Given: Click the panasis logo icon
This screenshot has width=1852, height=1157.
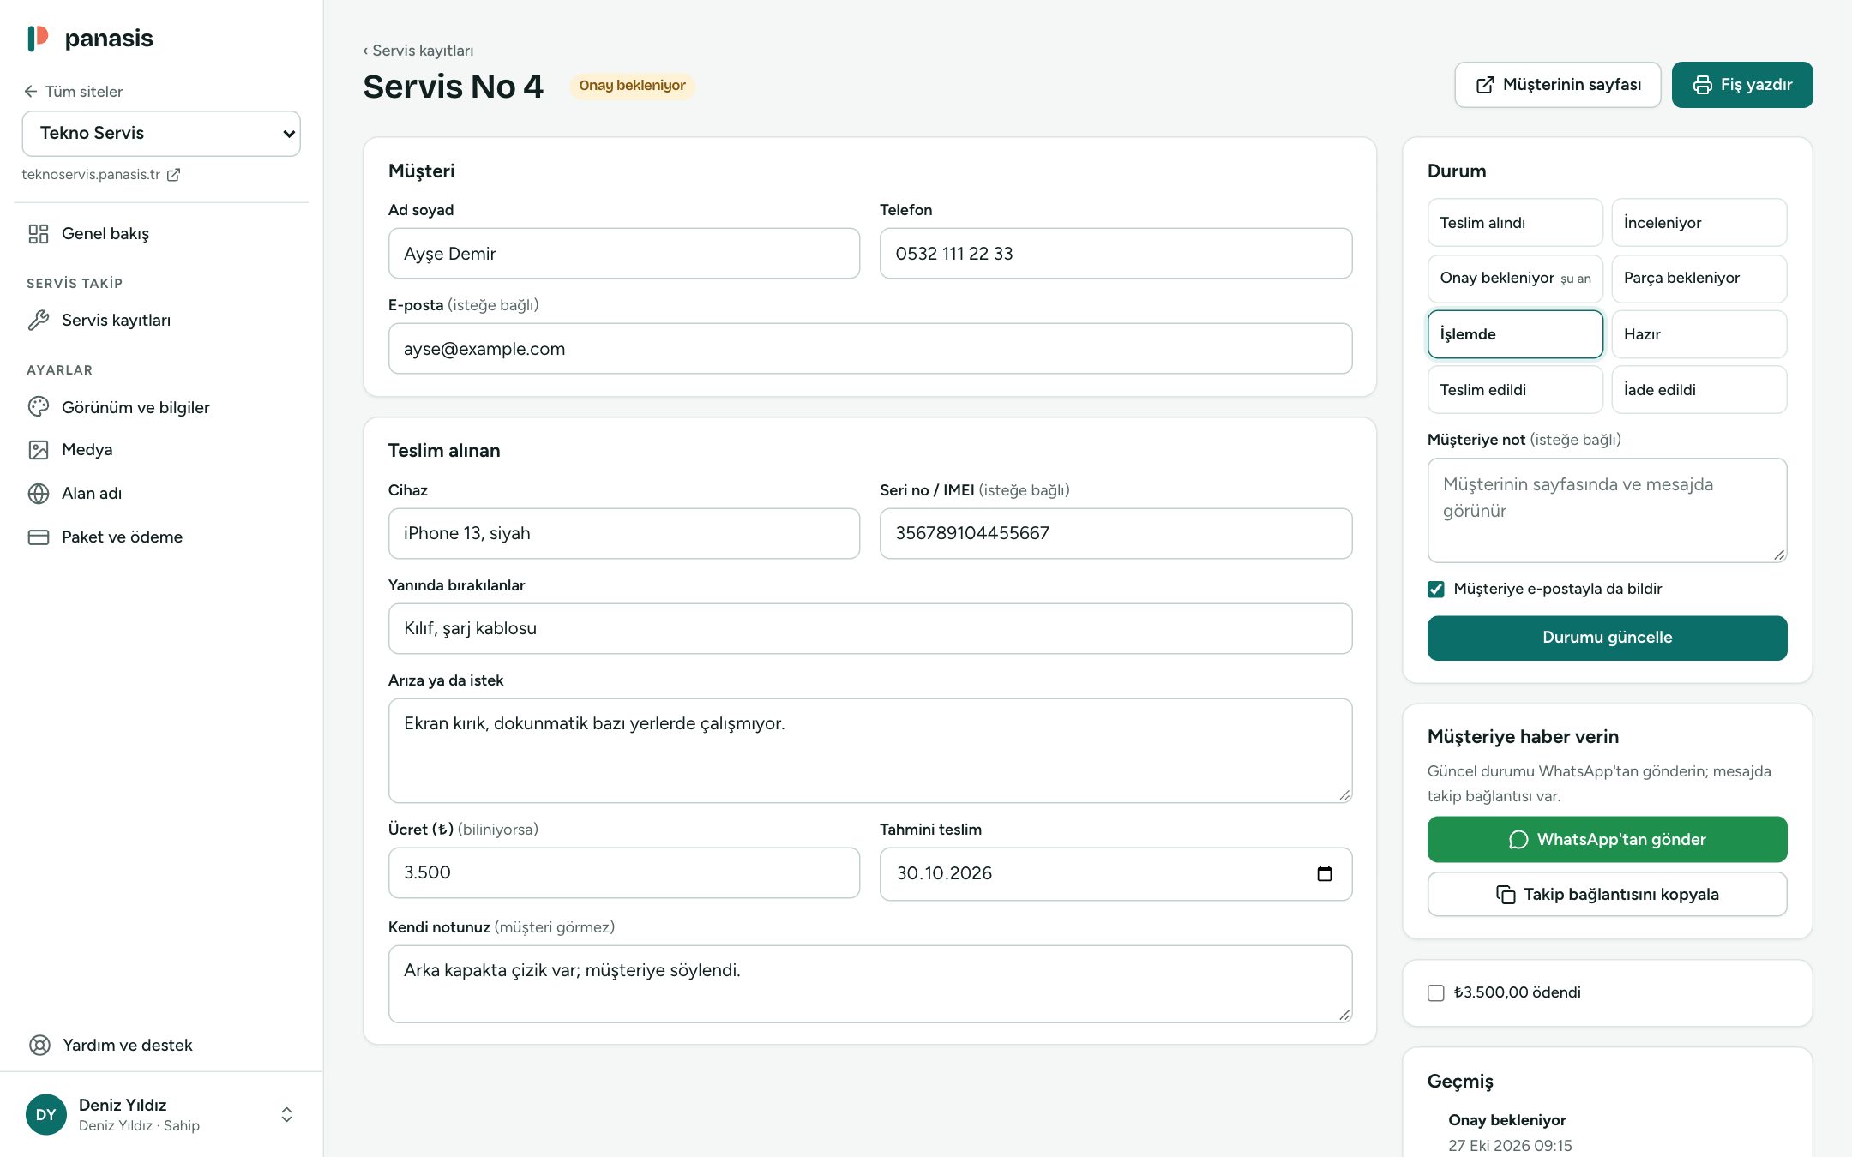Looking at the screenshot, I should [x=38, y=38].
